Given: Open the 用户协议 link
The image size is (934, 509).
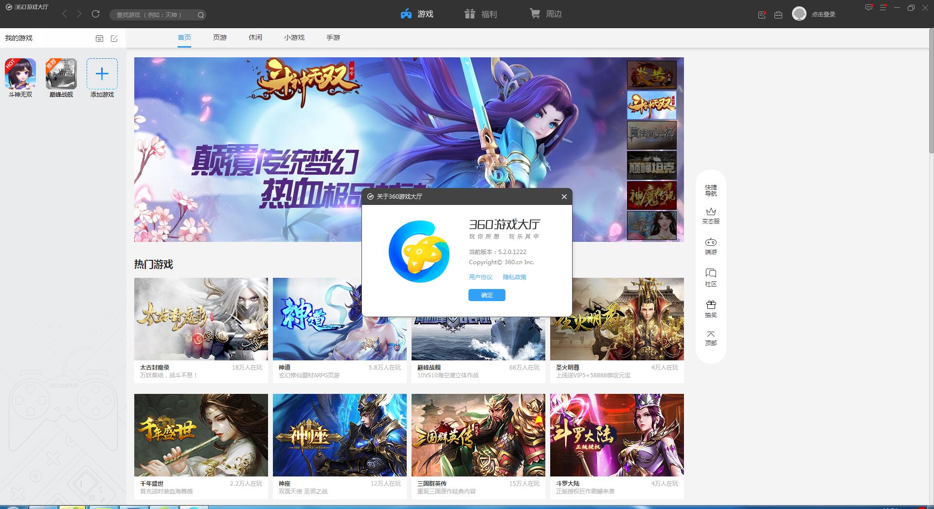Looking at the screenshot, I should click(x=481, y=277).
